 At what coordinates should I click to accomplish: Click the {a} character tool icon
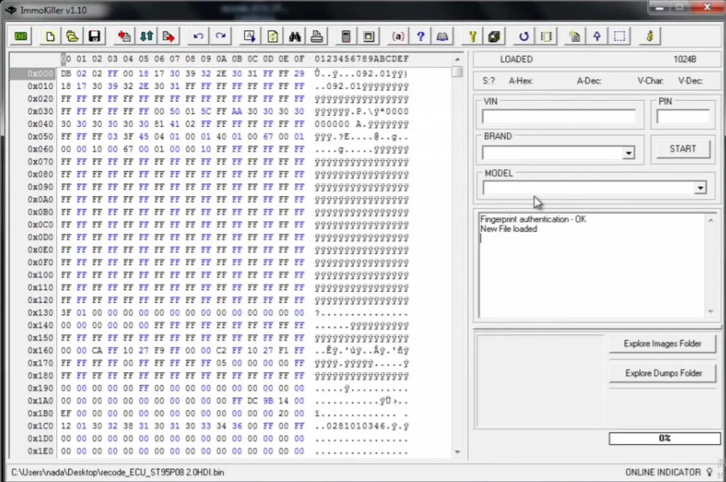tap(398, 36)
